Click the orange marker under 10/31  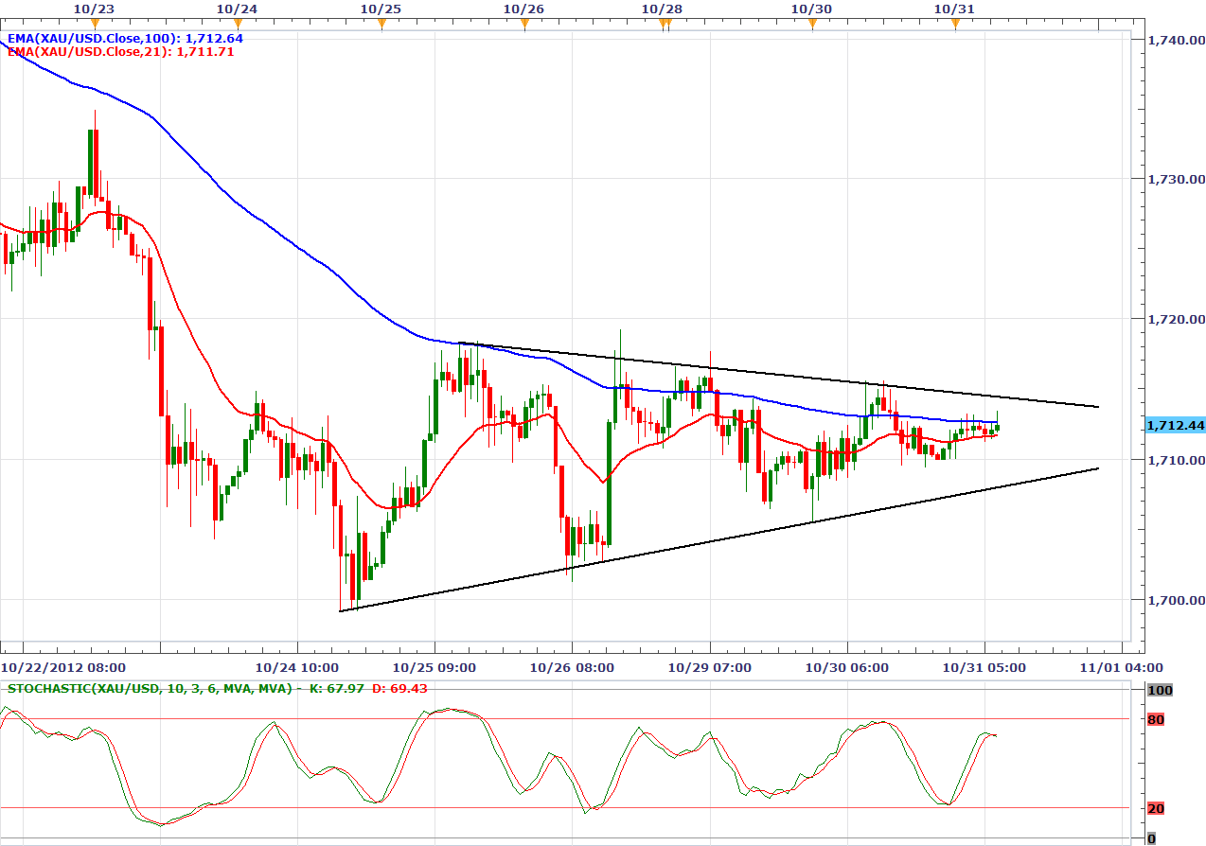[x=954, y=24]
